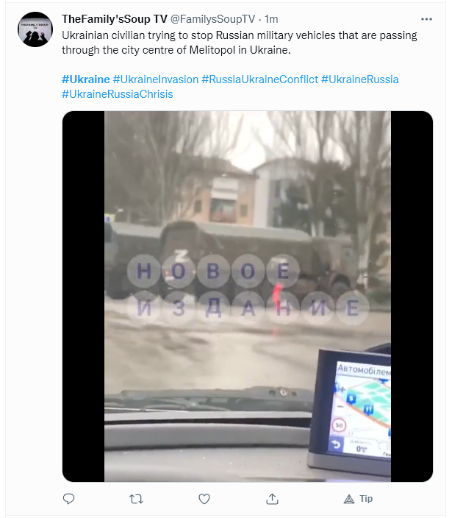Open the three-dot more options menu
Image resolution: width=452 pixels, height=518 pixels.
[x=426, y=19]
